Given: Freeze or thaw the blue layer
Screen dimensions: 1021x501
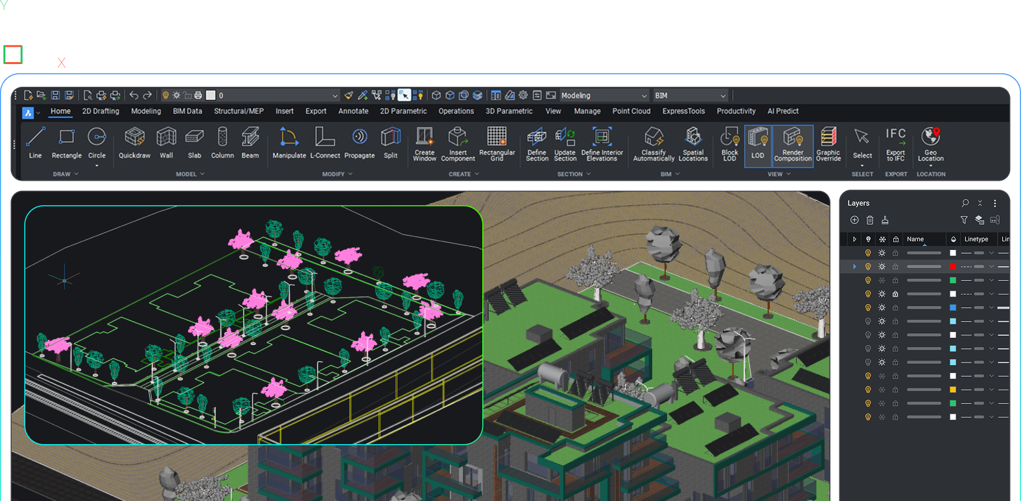Looking at the screenshot, I should 882,307.
